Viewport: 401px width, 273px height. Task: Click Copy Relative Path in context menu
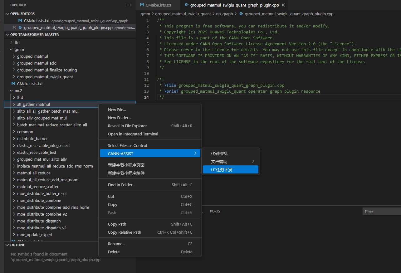tap(125, 232)
